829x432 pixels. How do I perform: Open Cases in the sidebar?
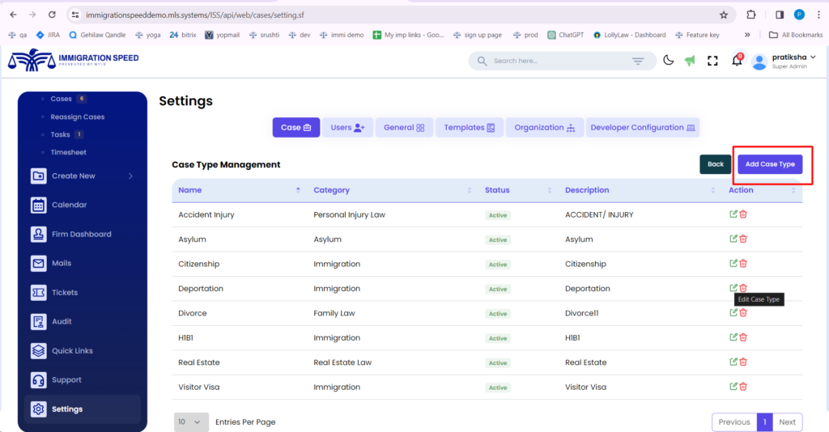click(62, 99)
